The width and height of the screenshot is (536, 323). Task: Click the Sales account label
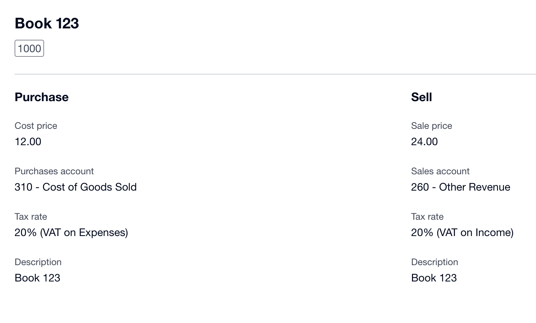440,171
